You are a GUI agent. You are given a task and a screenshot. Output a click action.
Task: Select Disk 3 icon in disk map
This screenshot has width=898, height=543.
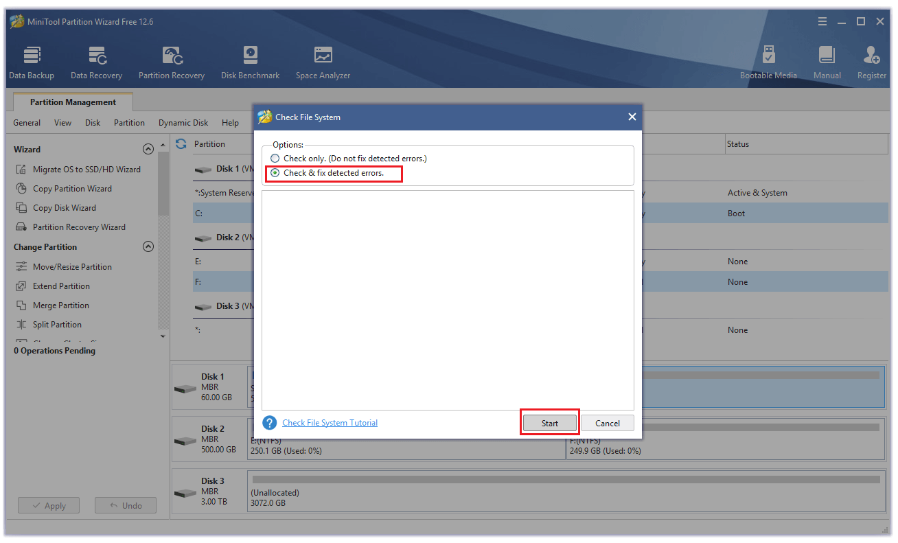[185, 493]
